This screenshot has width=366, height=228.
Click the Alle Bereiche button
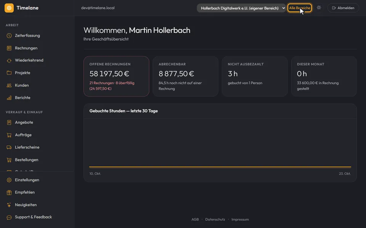[x=300, y=8]
